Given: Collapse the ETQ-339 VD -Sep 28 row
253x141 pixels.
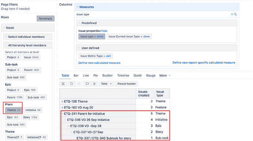Looking at the screenshot, I should tap(69, 126).
